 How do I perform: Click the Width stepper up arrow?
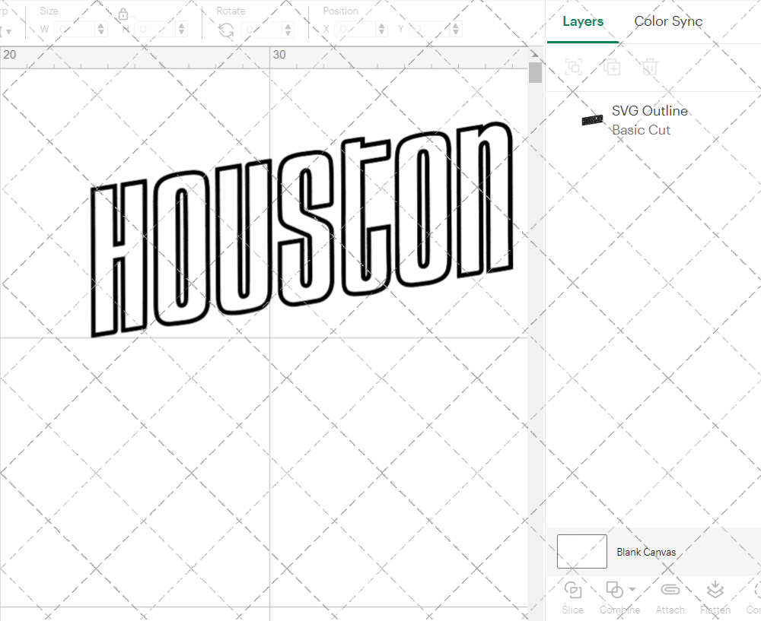pyautogui.click(x=100, y=25)
